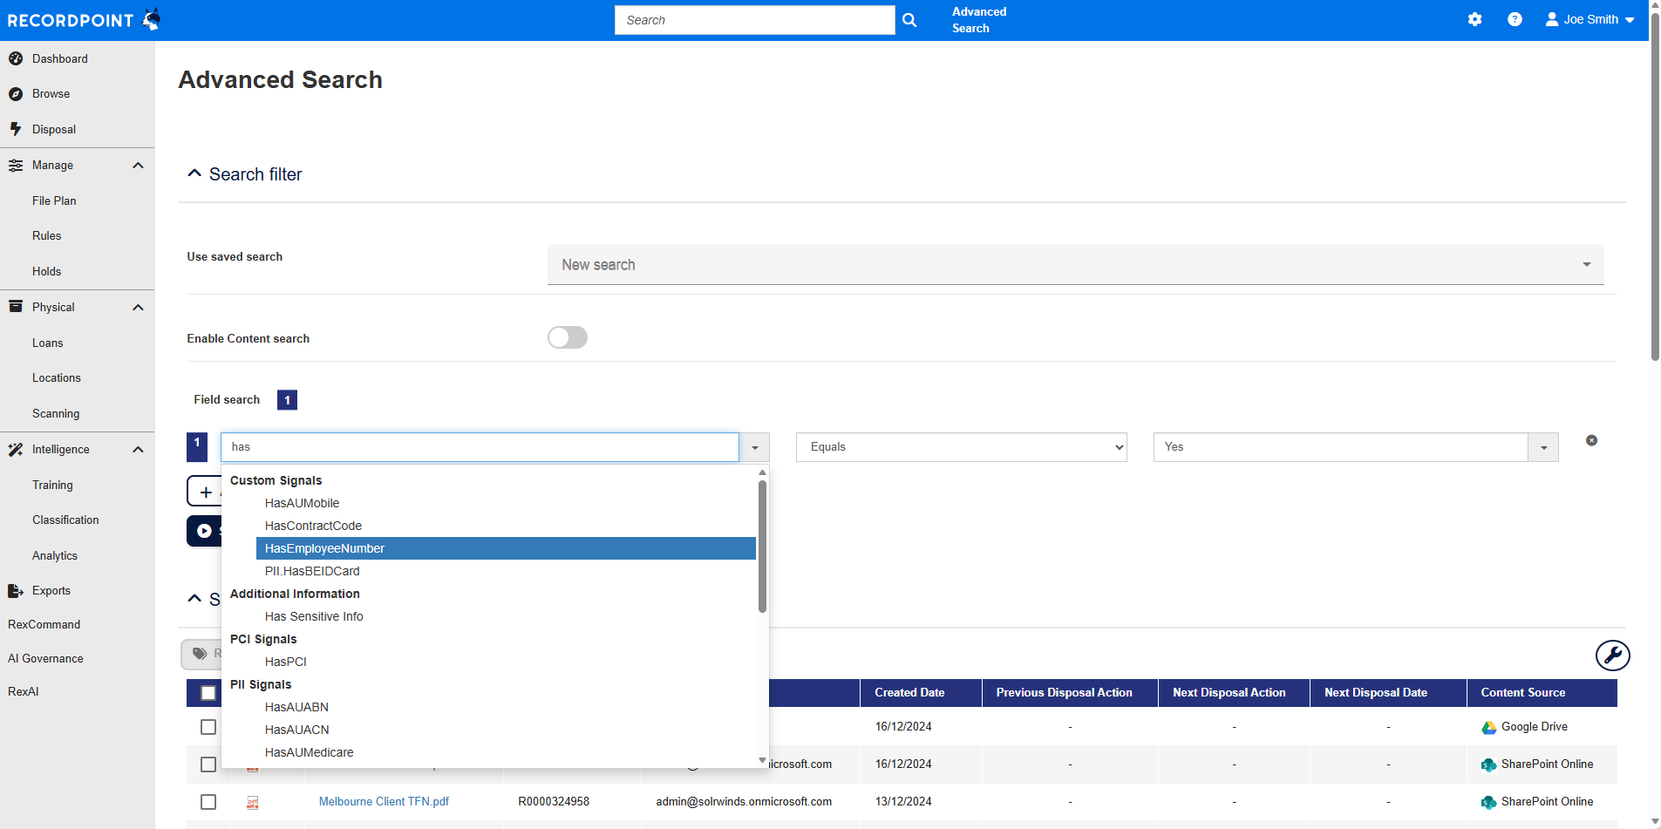Expand the New search saved search dropdown

pos(1075,265)
